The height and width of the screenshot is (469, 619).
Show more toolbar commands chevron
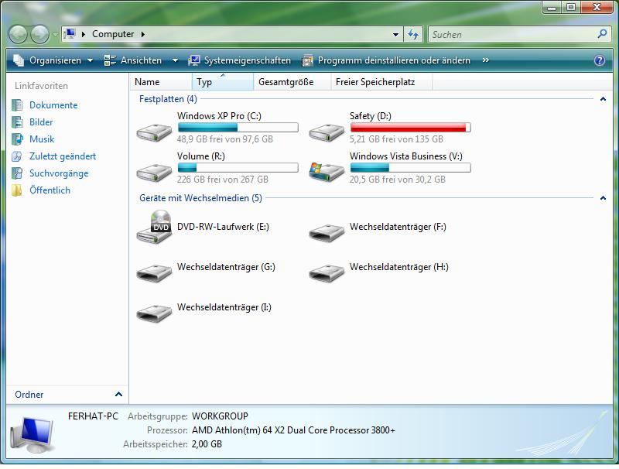486,60
